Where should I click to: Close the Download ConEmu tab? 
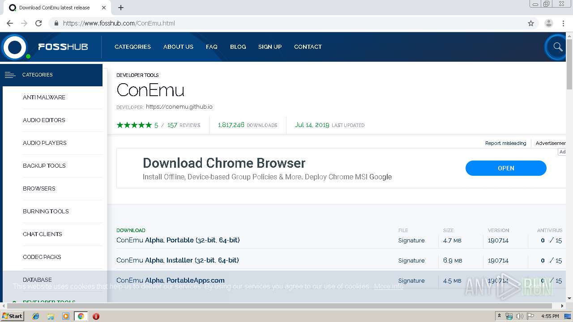[x=104, y=8]
